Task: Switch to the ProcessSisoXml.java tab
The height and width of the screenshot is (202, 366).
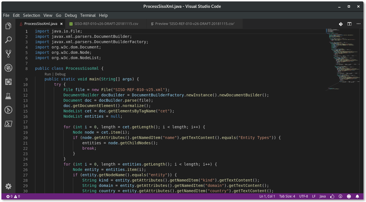Action: pos(41,24)
